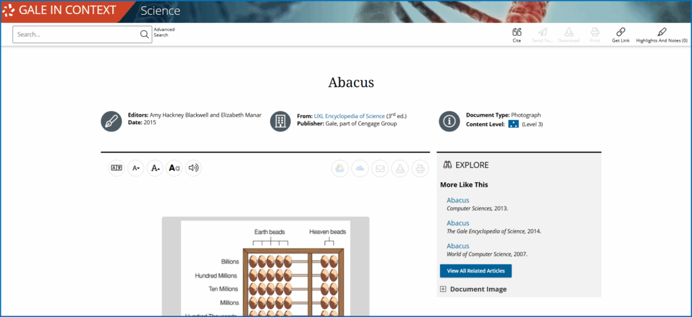Click the abacus diagram image

(265, 270)
